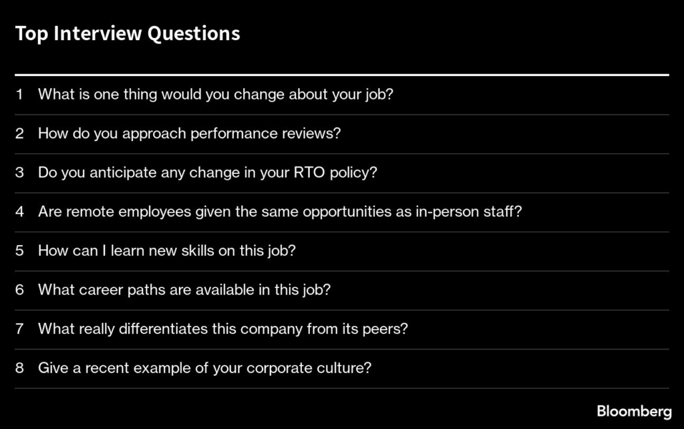The height and width of the screenshot is (429, 684).
Task: Select the remote employees opportunities question
Action: [279, 212]
